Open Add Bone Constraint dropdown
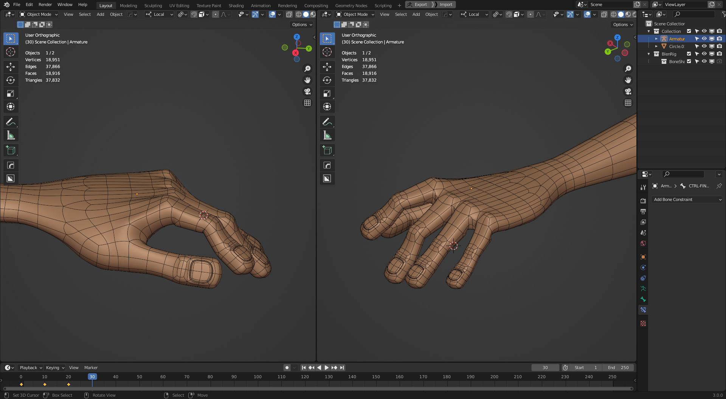The height and width of the screenshot is (399, 726). pos(687,199)
